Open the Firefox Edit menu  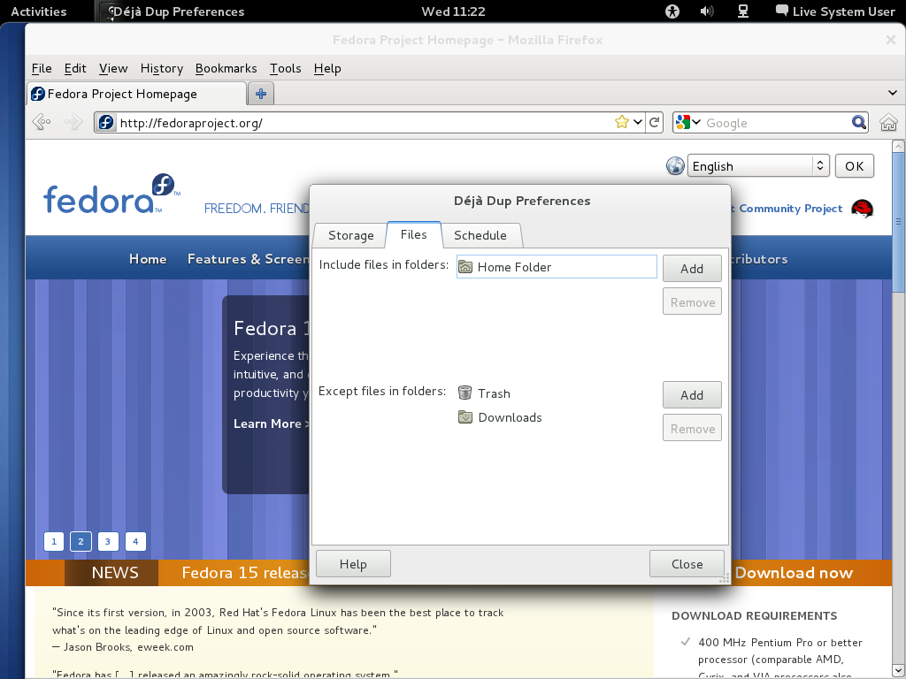tap(75, 68)
